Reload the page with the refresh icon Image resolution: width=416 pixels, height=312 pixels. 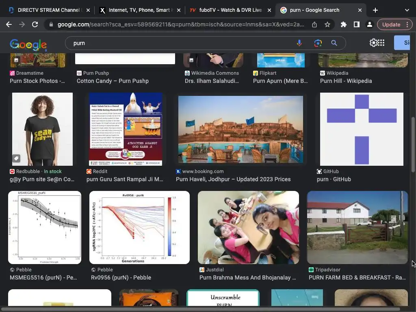35,24
